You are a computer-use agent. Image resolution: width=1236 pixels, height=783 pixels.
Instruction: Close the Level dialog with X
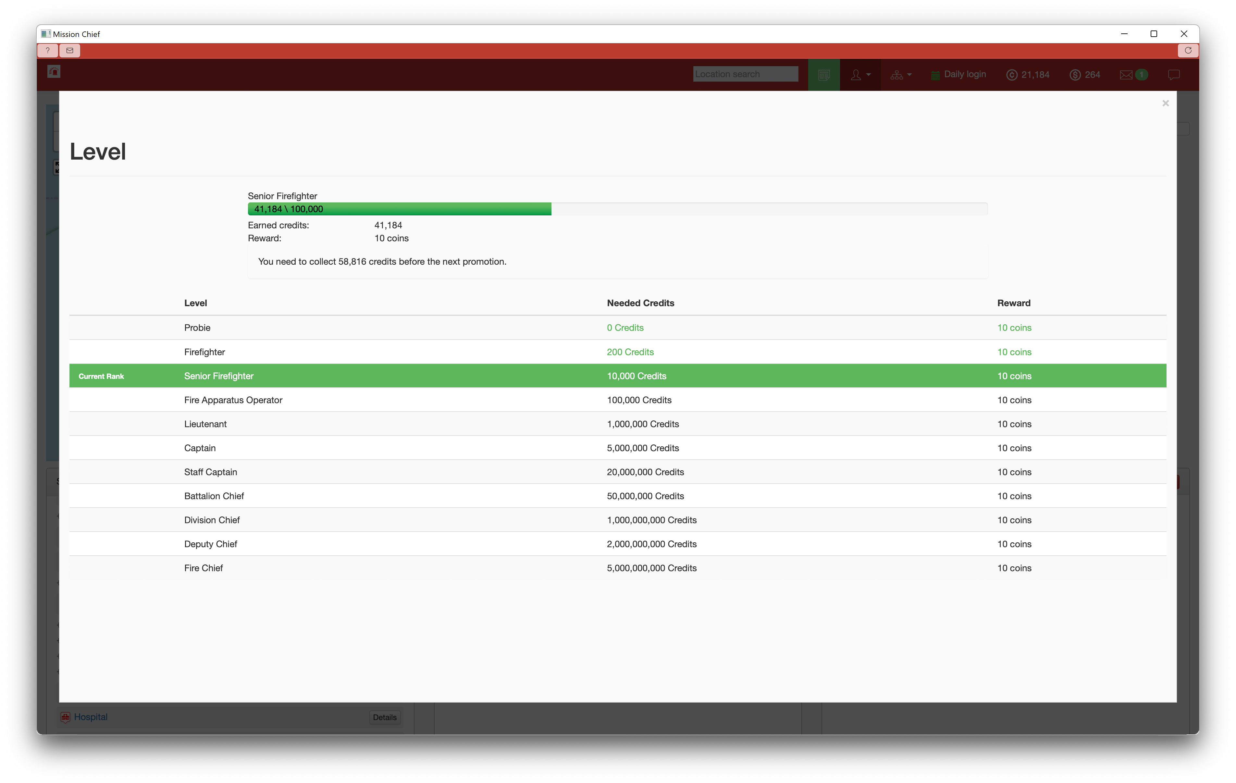pos(1165,103)
